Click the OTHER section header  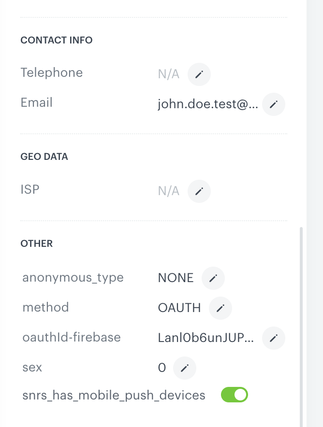click(36, 243)
